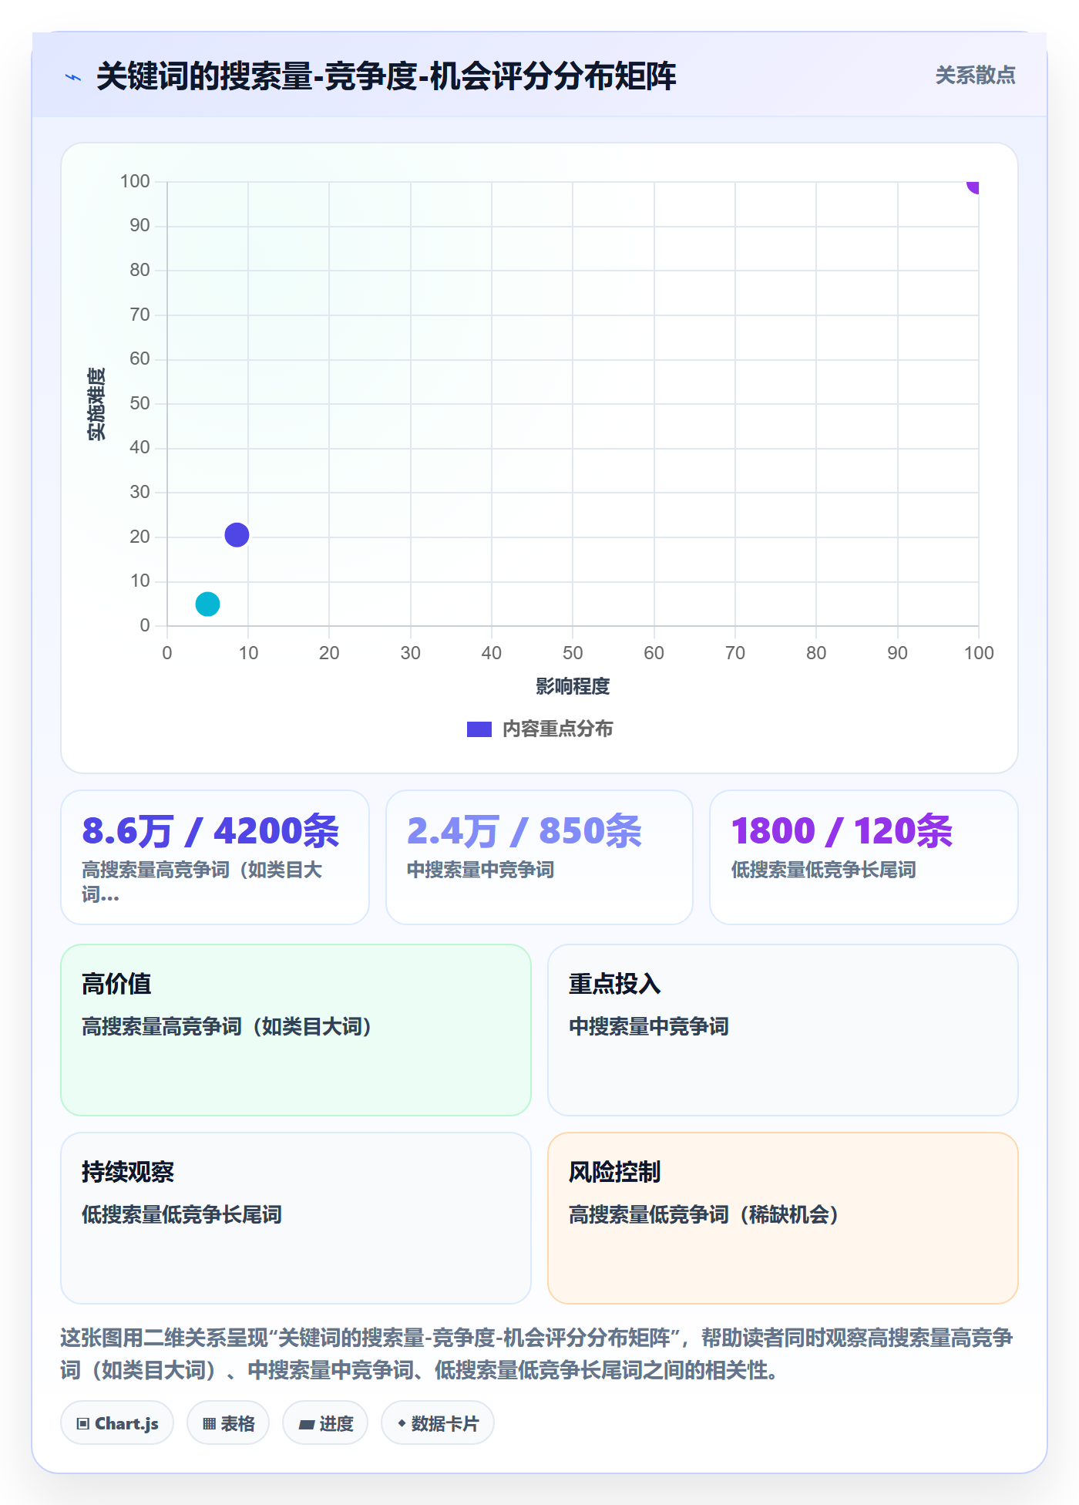Open the 8.6万 / 4200条 stat card

point(215,857)
